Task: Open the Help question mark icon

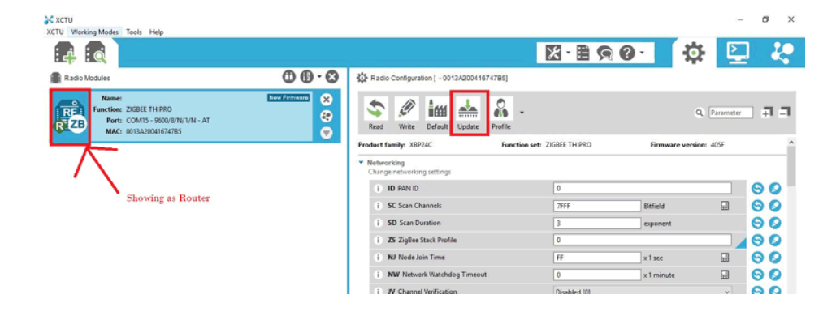Action: [x=626, y=53]
